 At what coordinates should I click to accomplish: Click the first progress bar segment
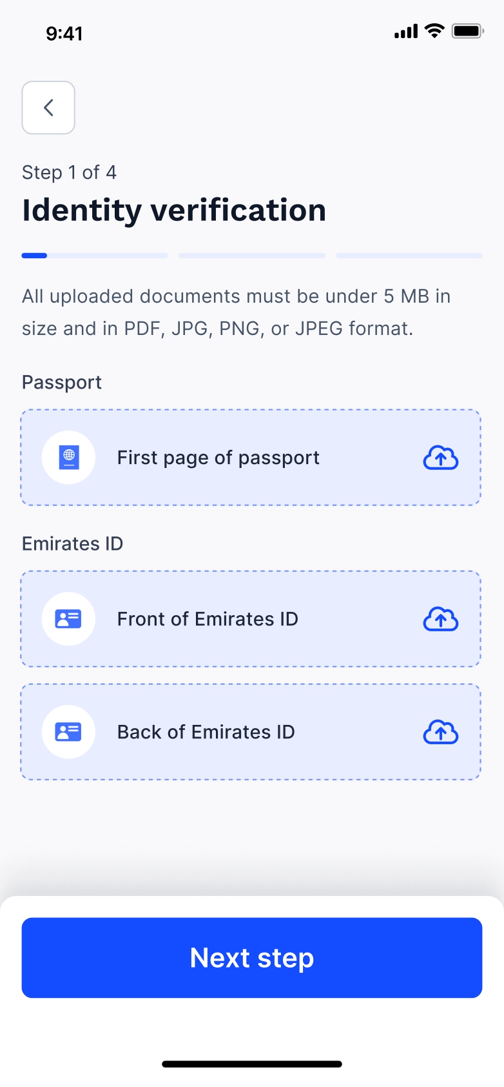tap(95, 256)
